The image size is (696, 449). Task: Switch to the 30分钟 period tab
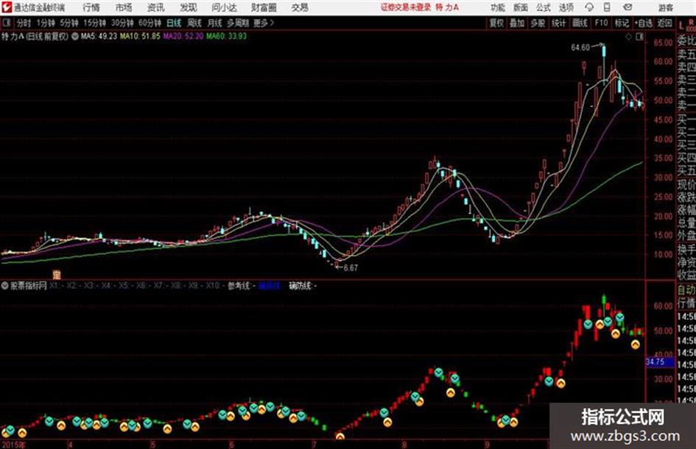pyautogui.click(x=122, y=23)
